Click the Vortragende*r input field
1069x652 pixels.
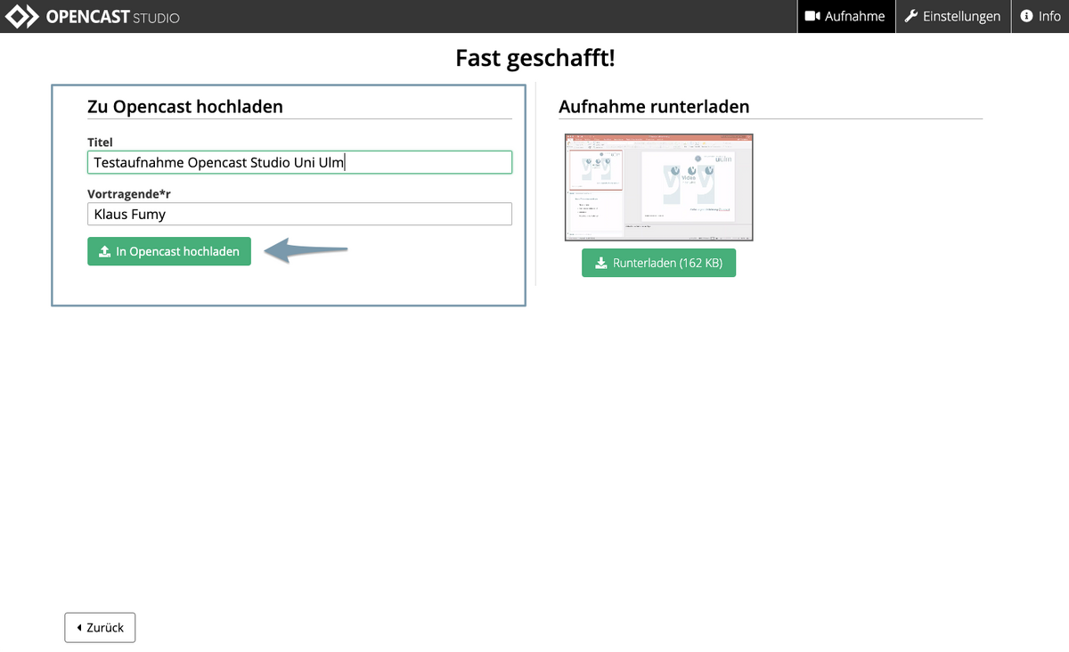tap(299, 214)
